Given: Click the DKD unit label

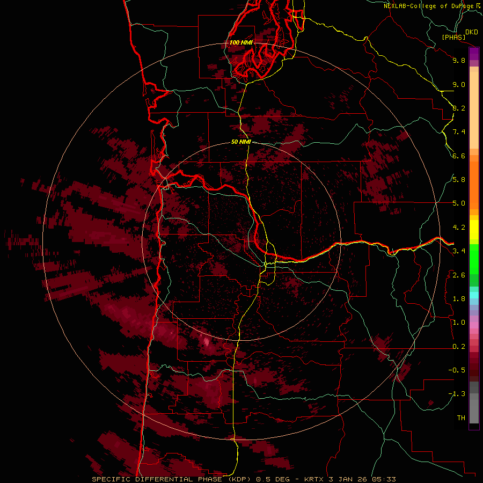Looking at the screenshot, I should 472,32.
